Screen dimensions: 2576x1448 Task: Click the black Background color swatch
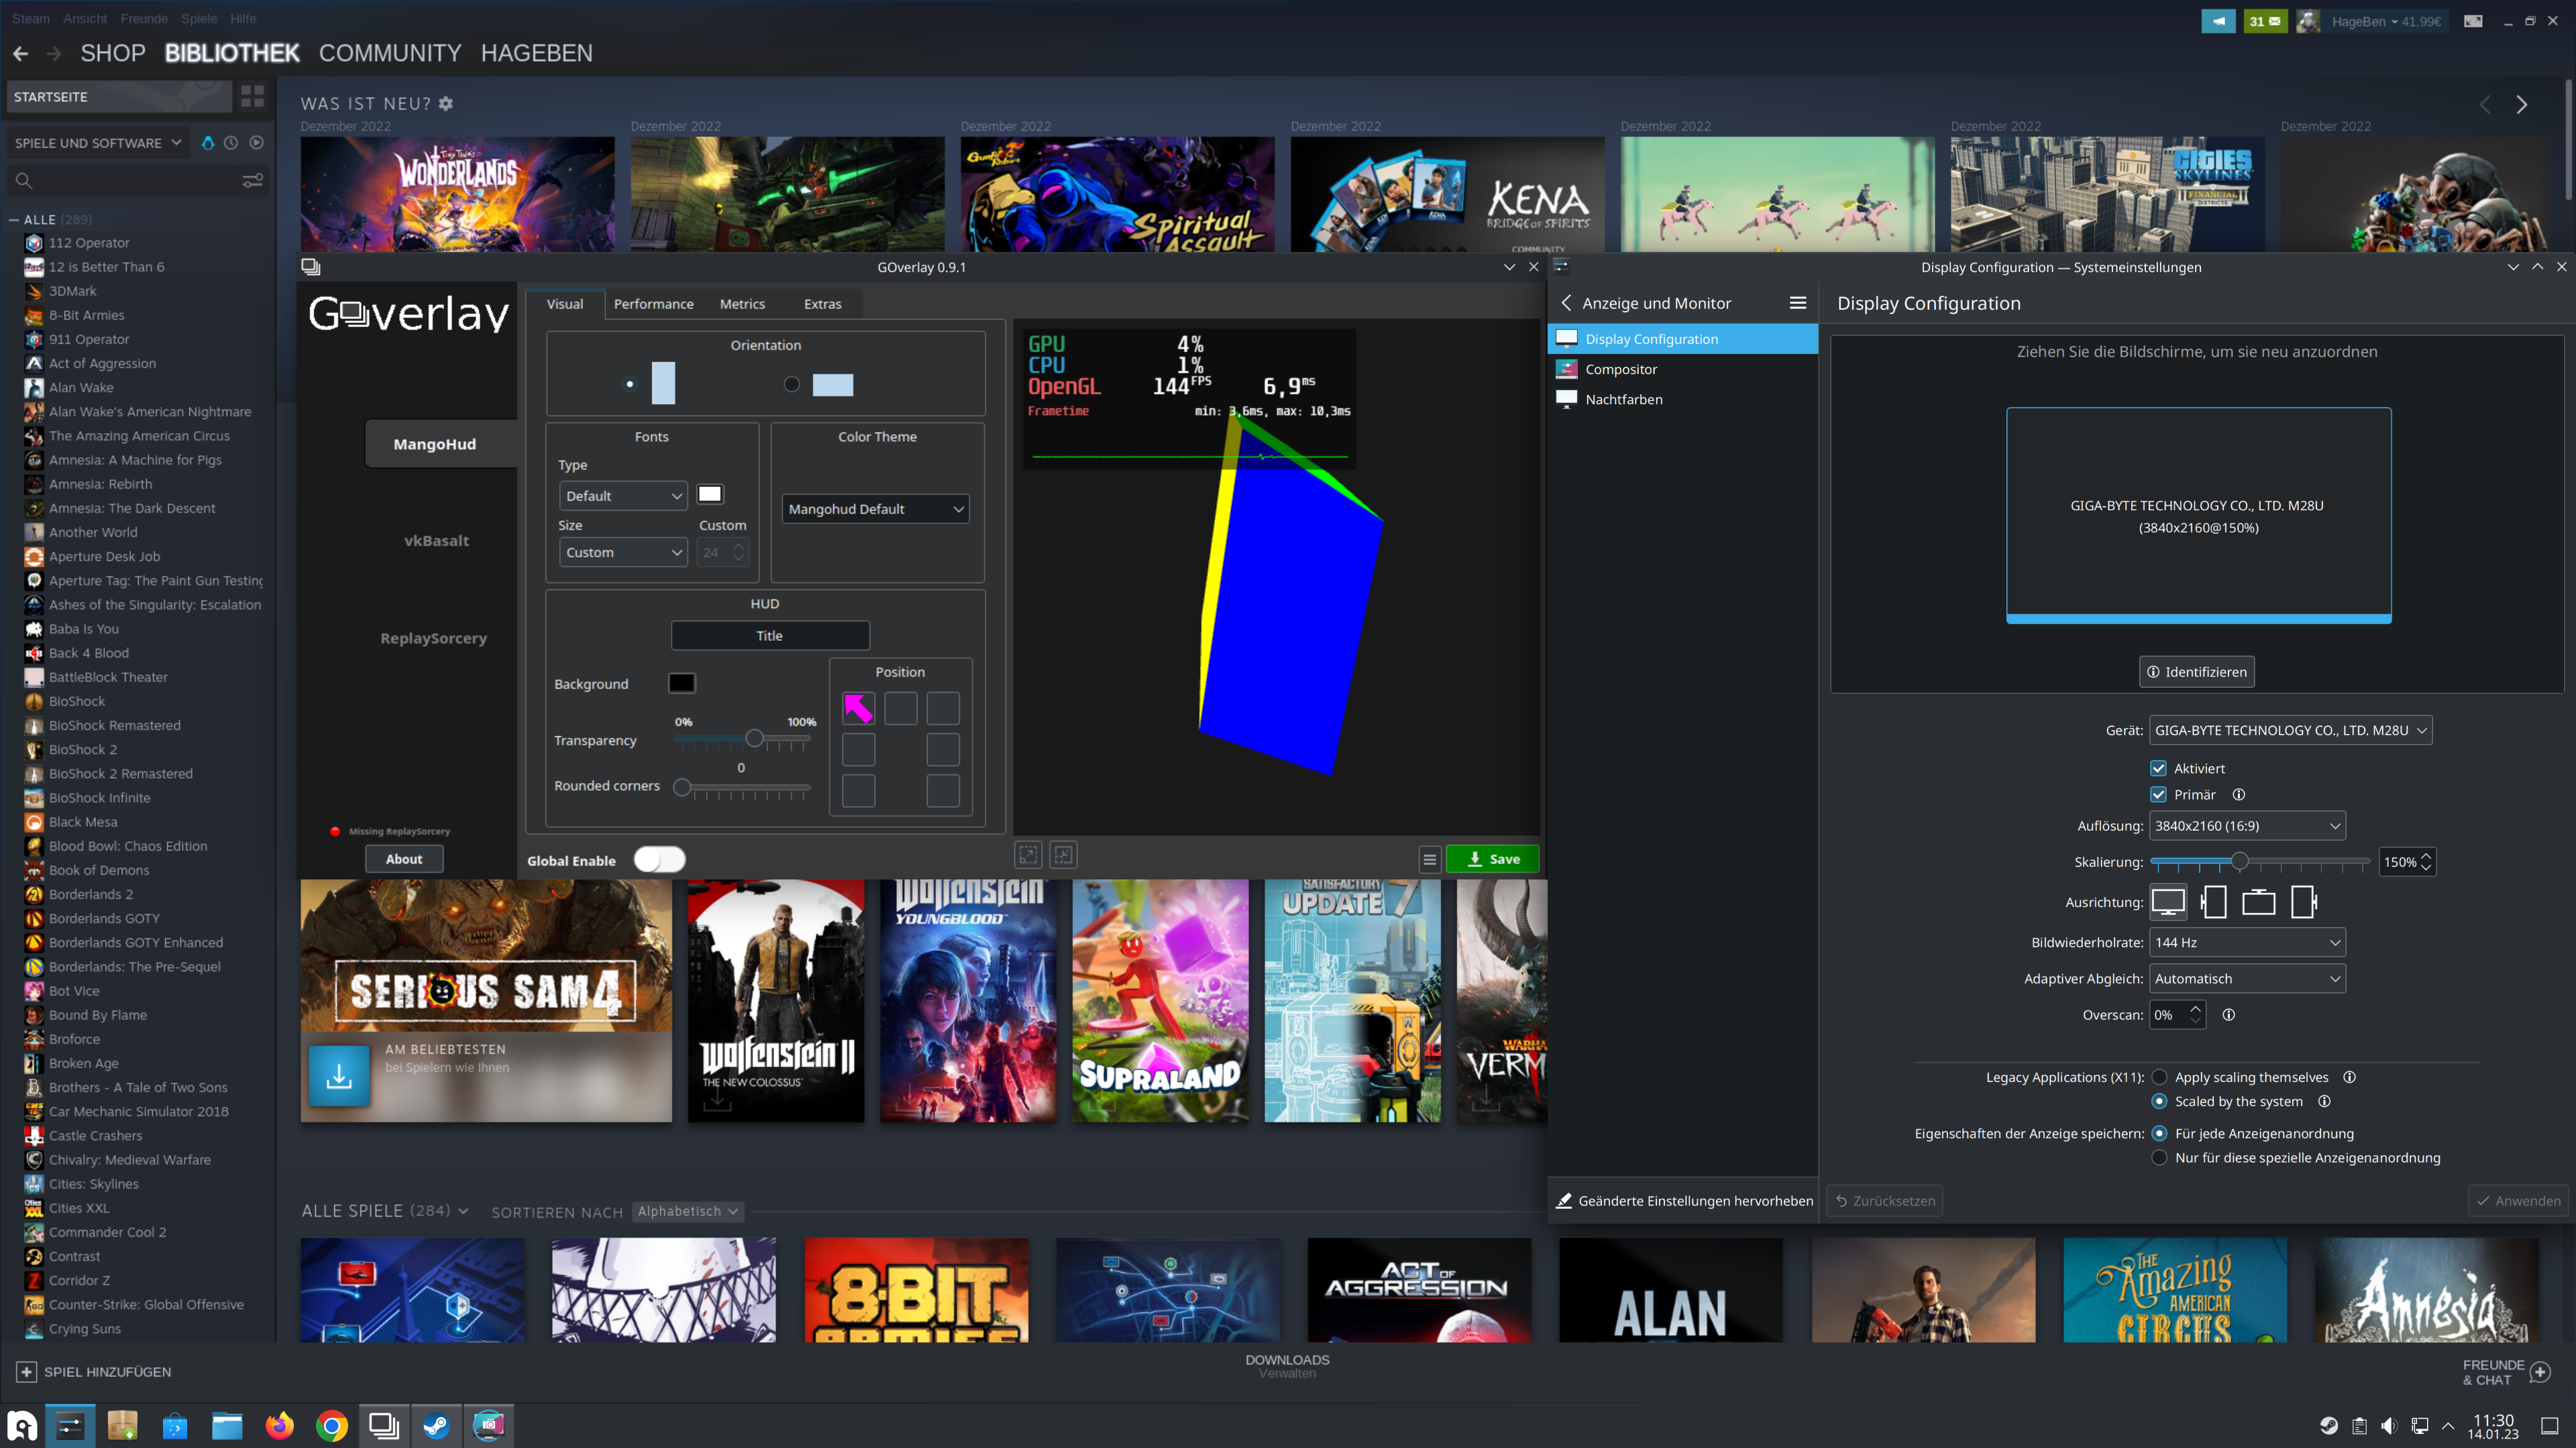click(x=681, y=684)
